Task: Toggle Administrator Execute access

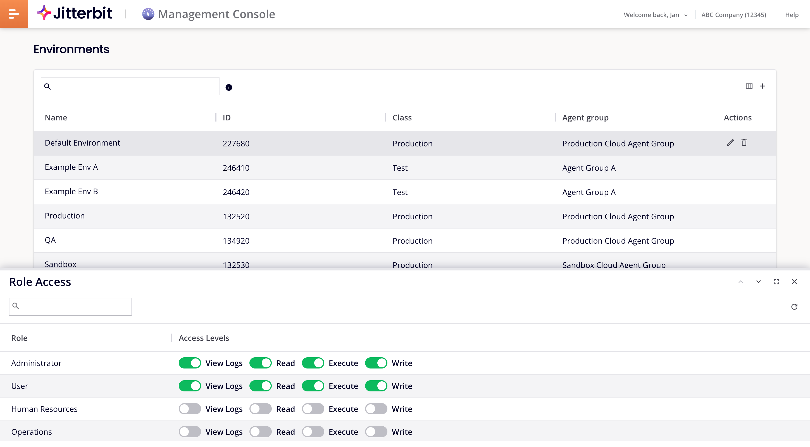Action: 313,363
